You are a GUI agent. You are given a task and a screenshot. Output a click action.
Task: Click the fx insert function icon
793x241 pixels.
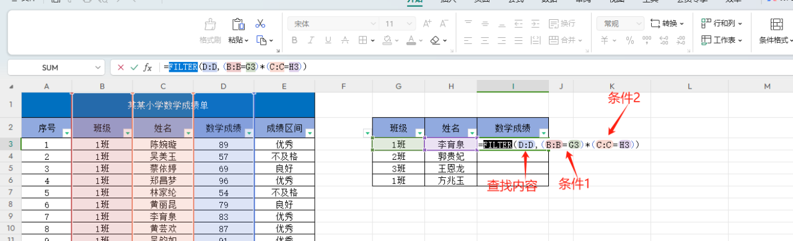147,67
